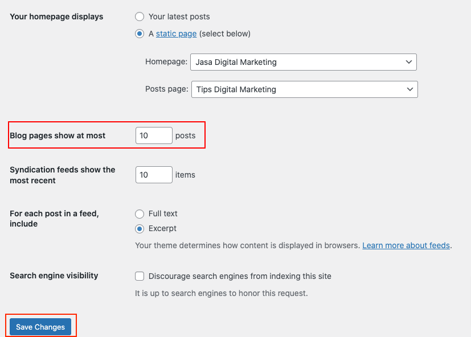Select the "Your latest posts" radio button
The height and width of the screenshot is (337, 471).
coord(140,17)
